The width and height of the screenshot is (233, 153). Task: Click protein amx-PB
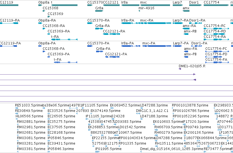click(x=186, y=57)
